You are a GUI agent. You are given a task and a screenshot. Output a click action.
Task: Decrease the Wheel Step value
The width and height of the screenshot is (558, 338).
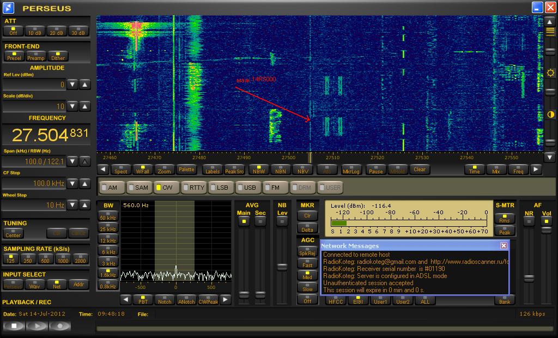(x=72, y=205)
